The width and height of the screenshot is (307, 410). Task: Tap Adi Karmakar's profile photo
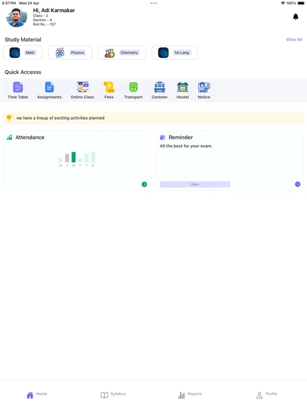point(17,17)
